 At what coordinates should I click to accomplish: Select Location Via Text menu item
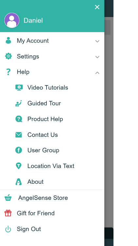pyautogui.click(x=52, y=166)
